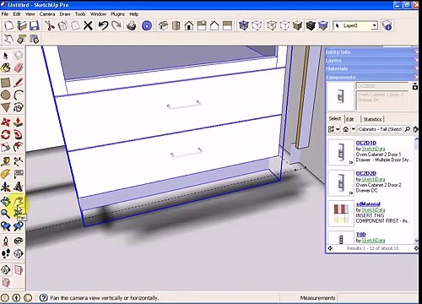Screen dimensions: 422x304
Task: Activate the Move tool
Action: point(6,122)
